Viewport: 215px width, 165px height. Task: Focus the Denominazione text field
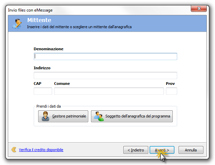click(105, 56)
